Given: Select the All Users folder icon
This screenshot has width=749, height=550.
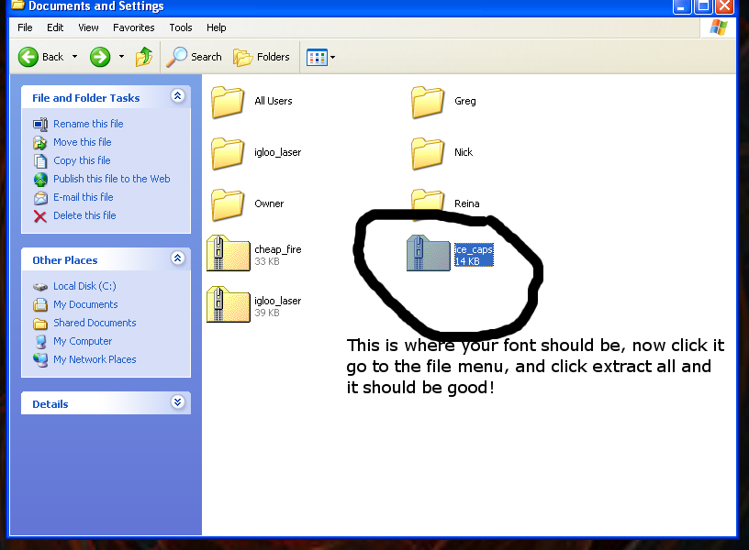Looking at the screenshot, I should click(x=228, y=102).
